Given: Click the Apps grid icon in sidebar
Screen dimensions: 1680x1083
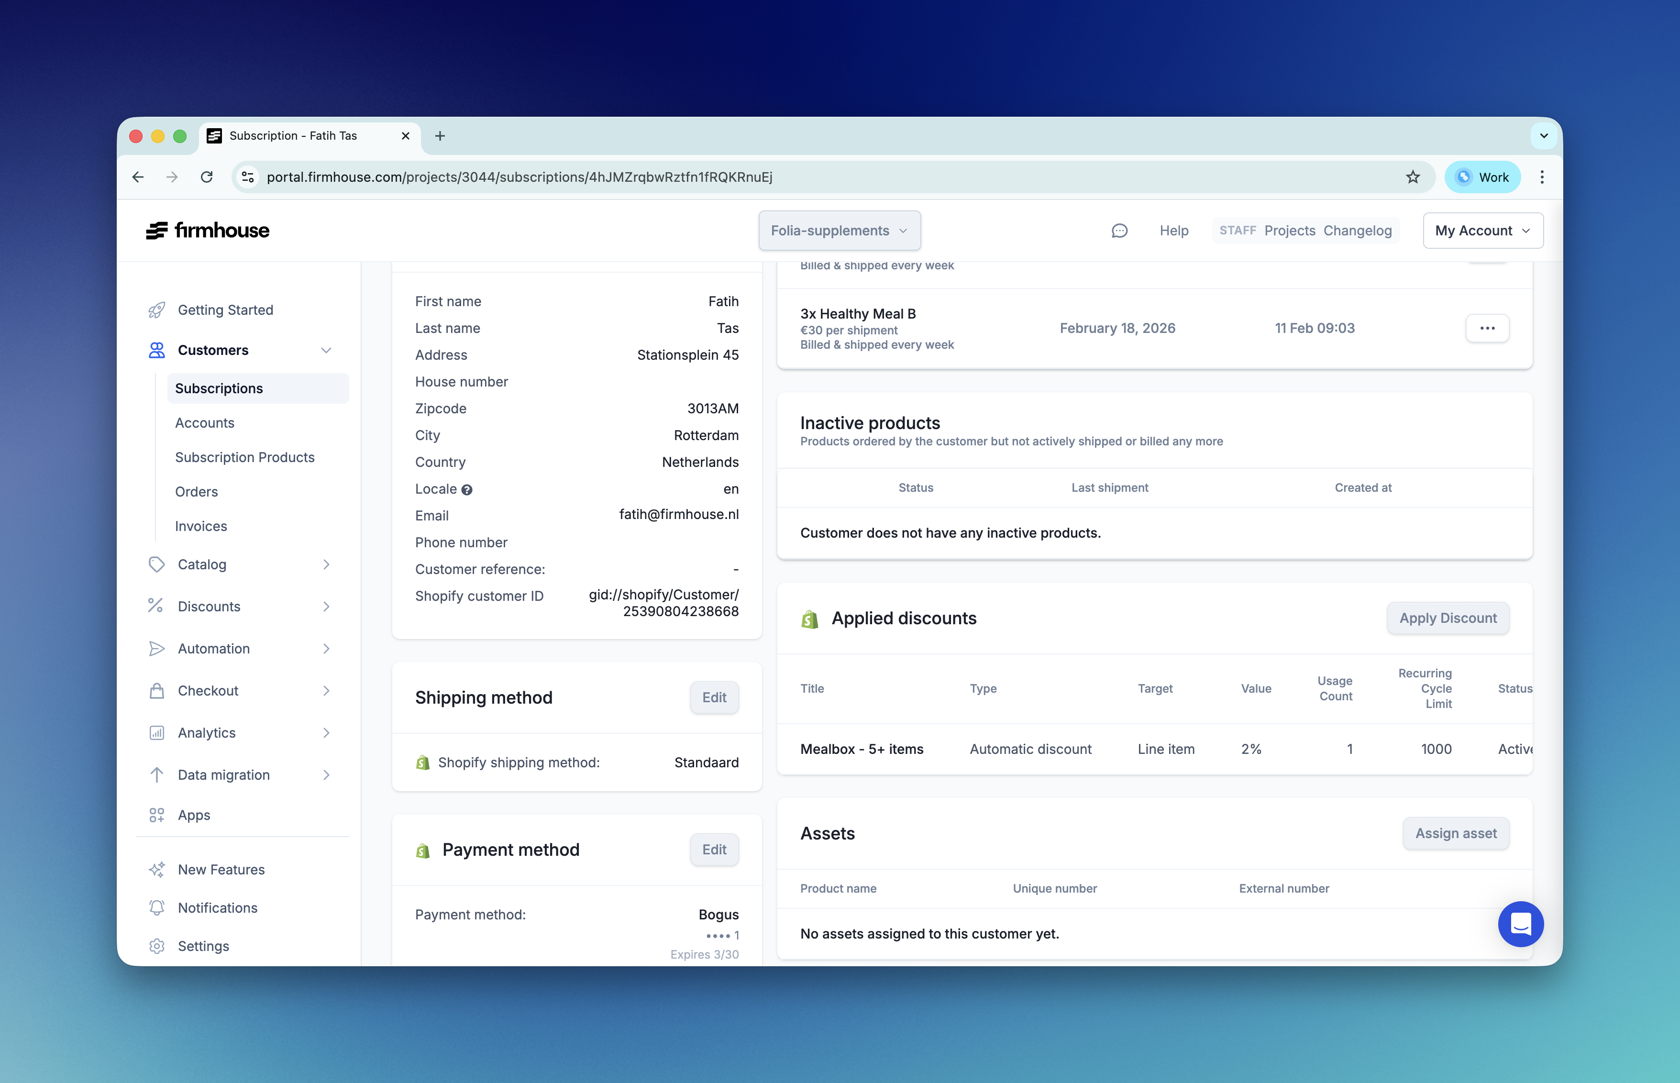Looking at the screenshot, I should pos(157,814).
